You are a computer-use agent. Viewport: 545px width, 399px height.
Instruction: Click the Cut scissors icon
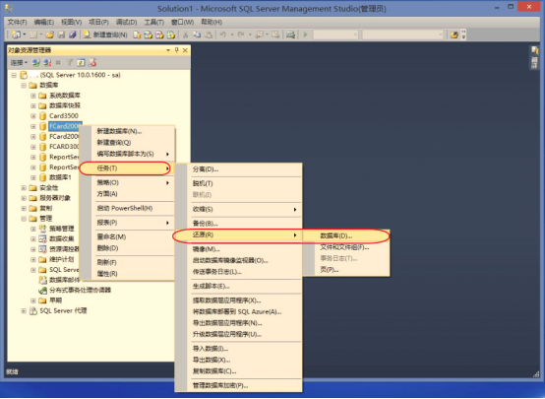tap(186, 34)
